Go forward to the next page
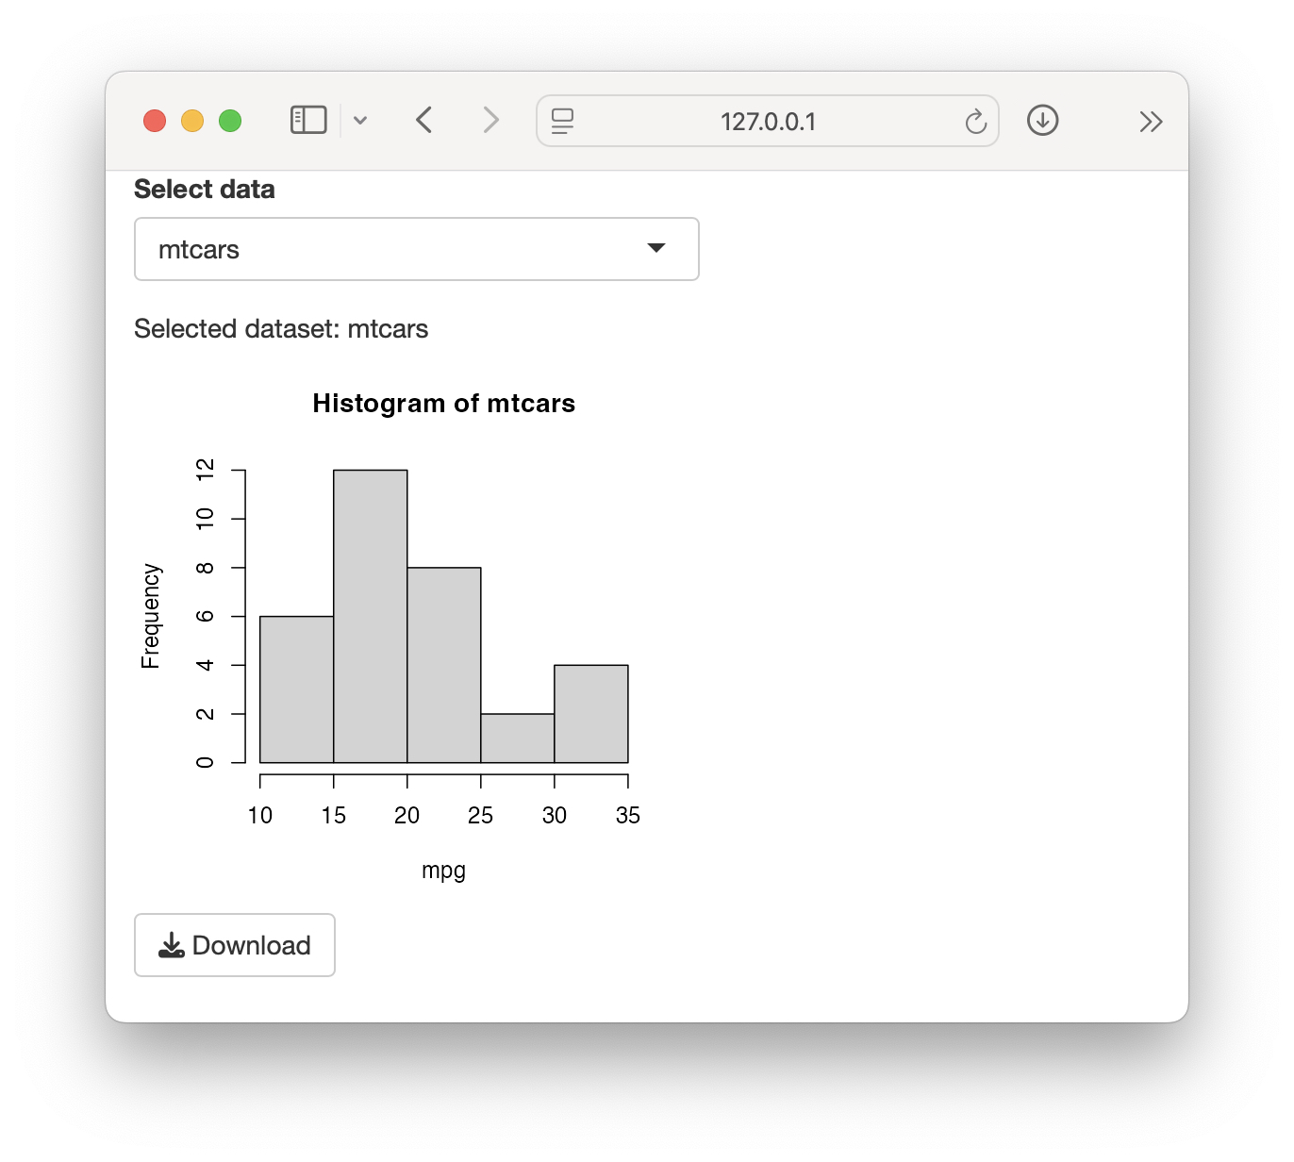The image size is (1294, 1162). click(x=490, y=120)
